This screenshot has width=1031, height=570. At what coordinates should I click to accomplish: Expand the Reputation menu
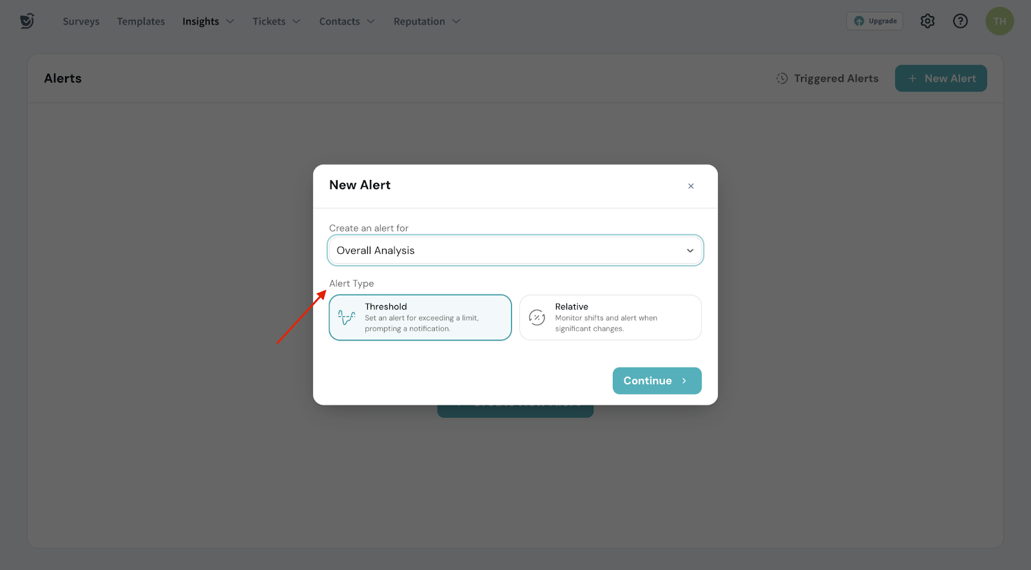click(427, 21)
